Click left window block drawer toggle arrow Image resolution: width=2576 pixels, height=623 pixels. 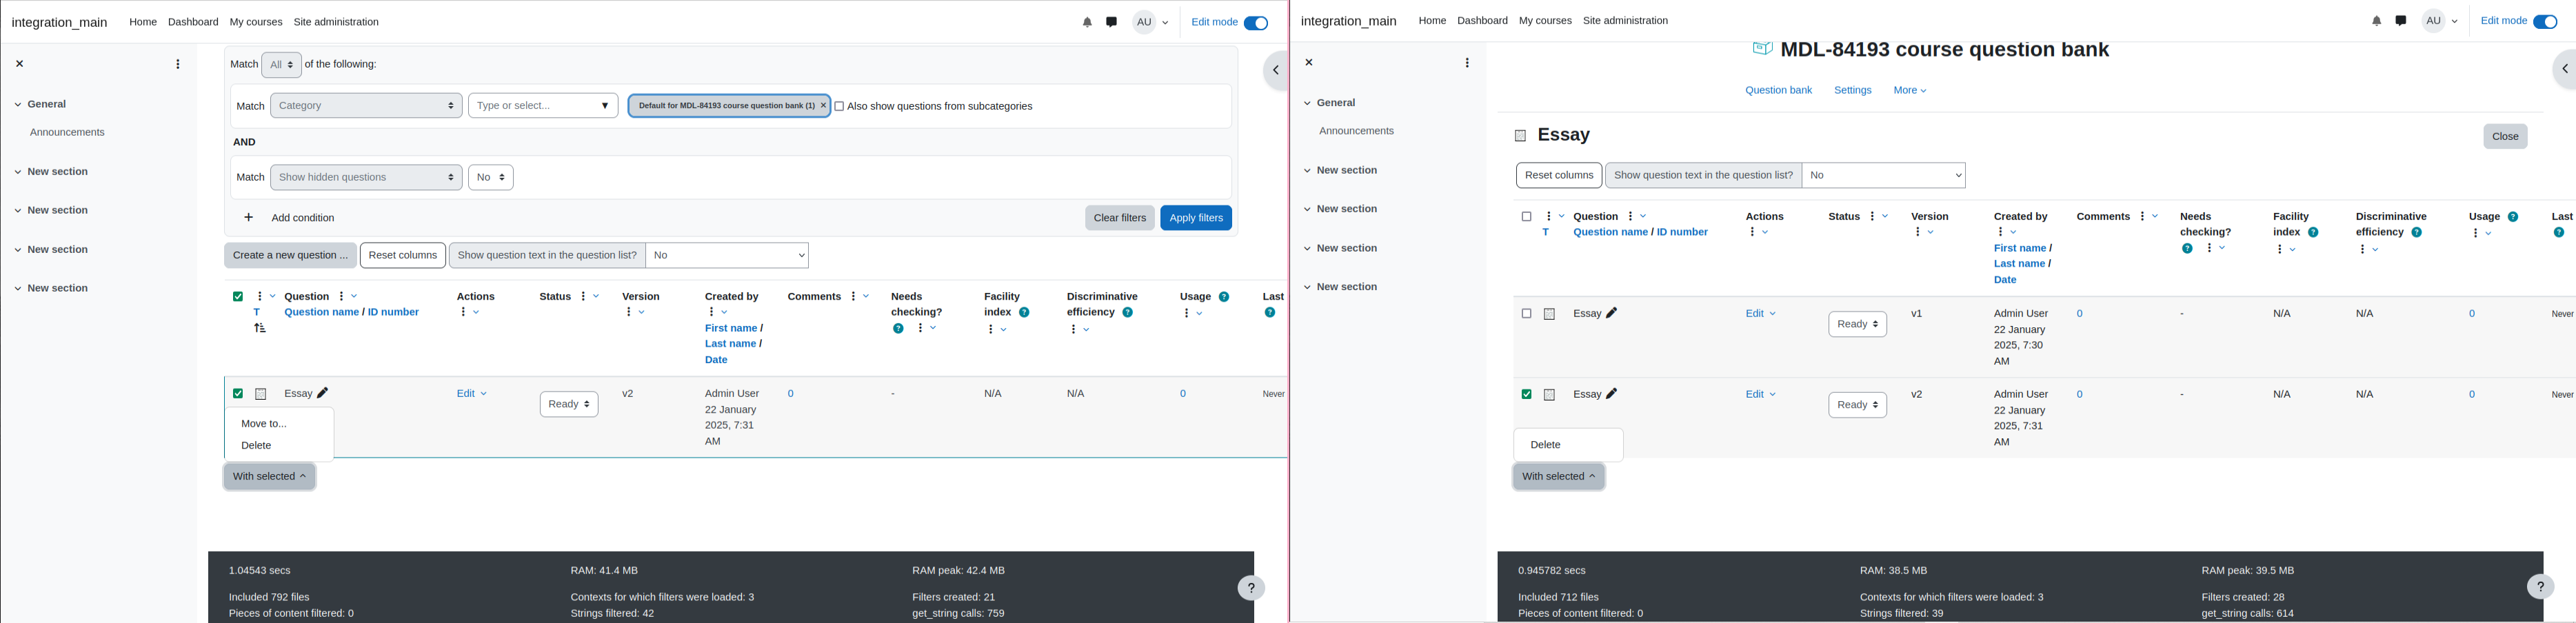(1275, 70)
